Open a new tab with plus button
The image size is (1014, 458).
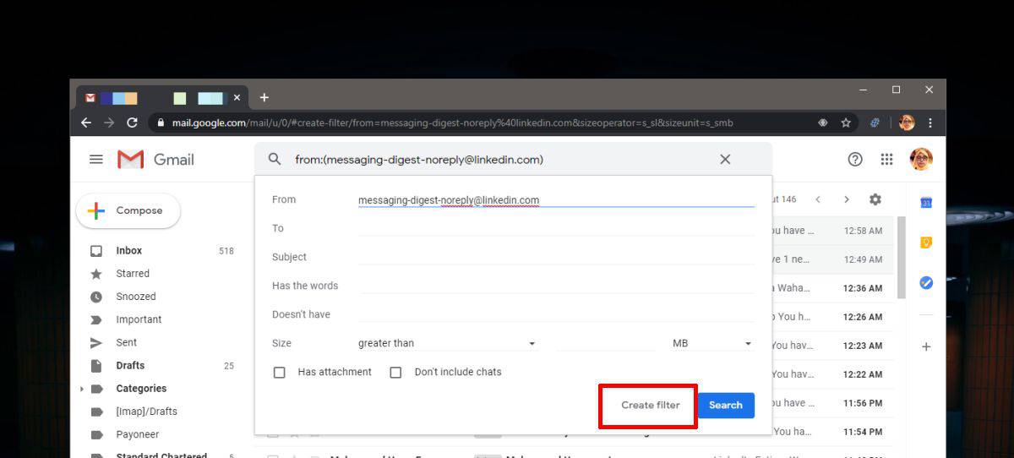click(x=264, y=98)
